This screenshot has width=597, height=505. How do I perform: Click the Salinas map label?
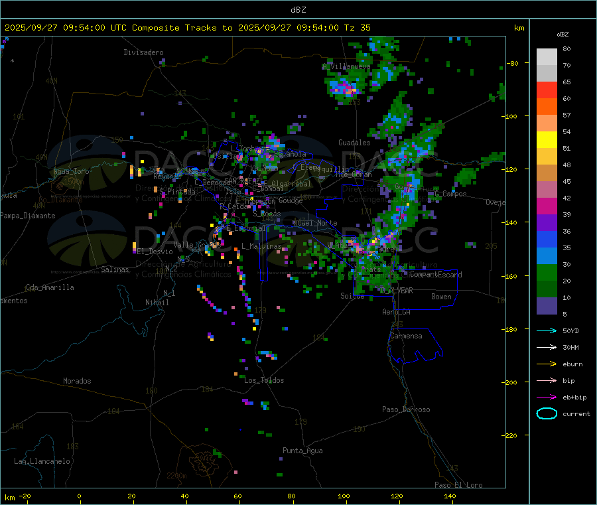pyautogui.click(x=115, y=269)
